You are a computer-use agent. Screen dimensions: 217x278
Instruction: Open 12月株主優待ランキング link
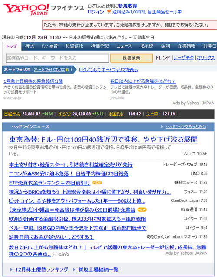coord(42,270)
